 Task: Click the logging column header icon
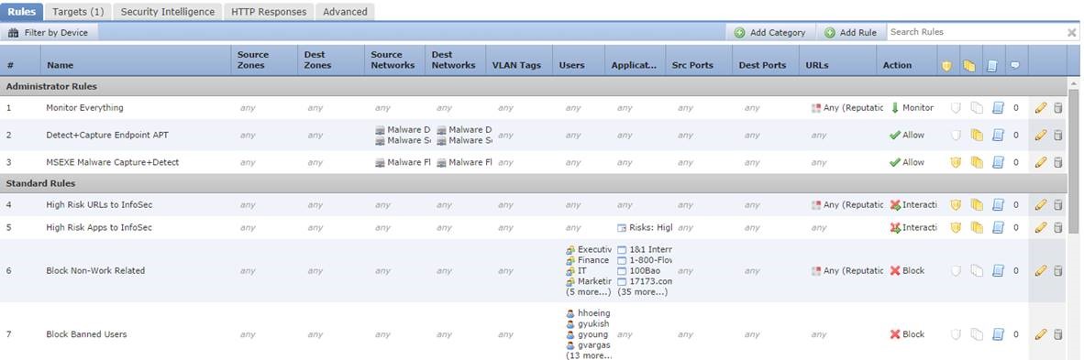point(991,66)
